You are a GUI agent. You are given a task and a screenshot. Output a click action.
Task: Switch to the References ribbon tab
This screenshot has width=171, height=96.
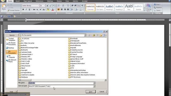(x=40, y=1)
